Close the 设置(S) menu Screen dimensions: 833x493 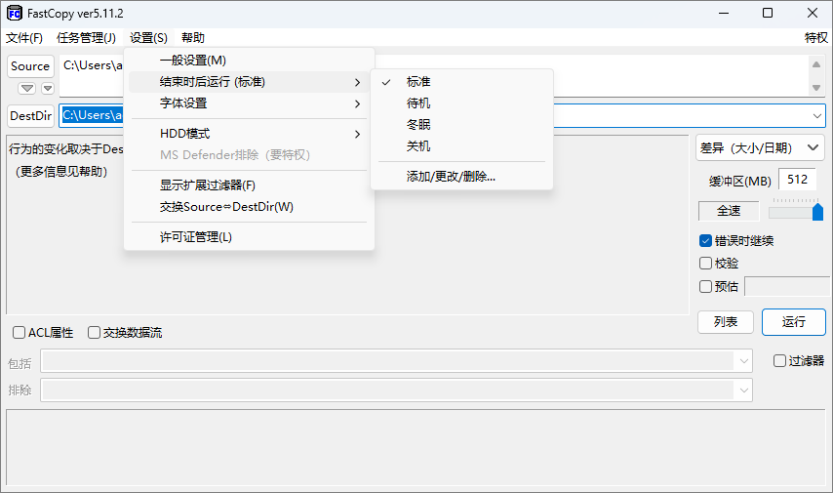pos(148,38)
